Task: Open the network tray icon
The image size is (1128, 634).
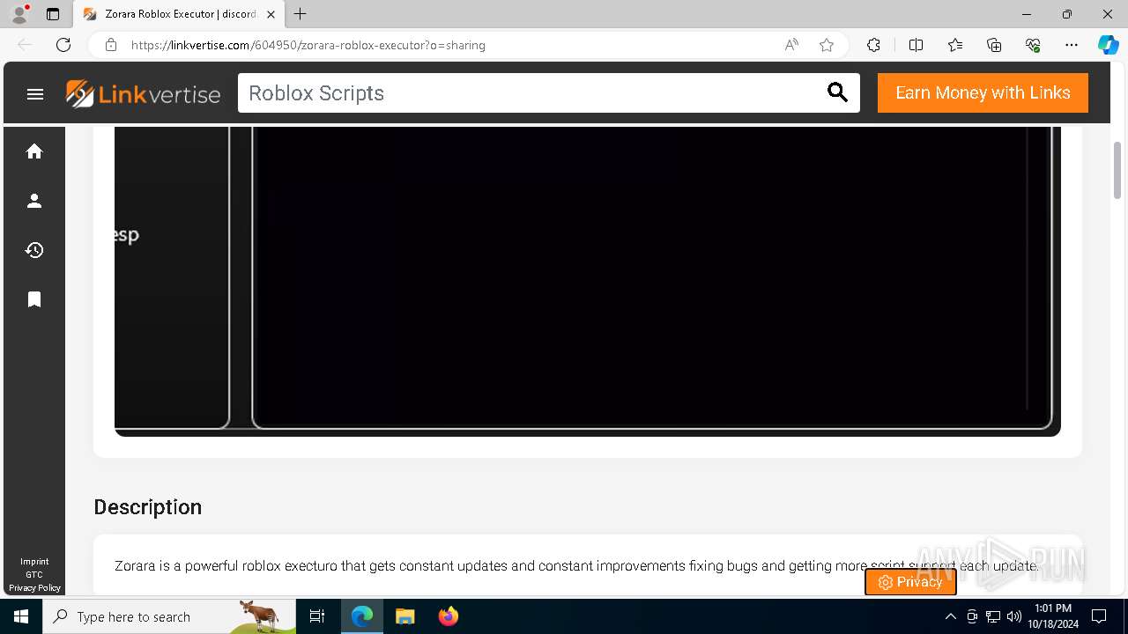Action: click(x=992, y=616)
